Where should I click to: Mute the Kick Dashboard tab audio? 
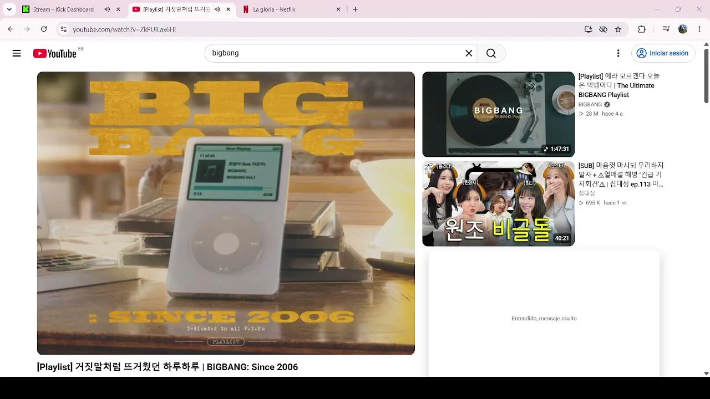coord(107,9)
